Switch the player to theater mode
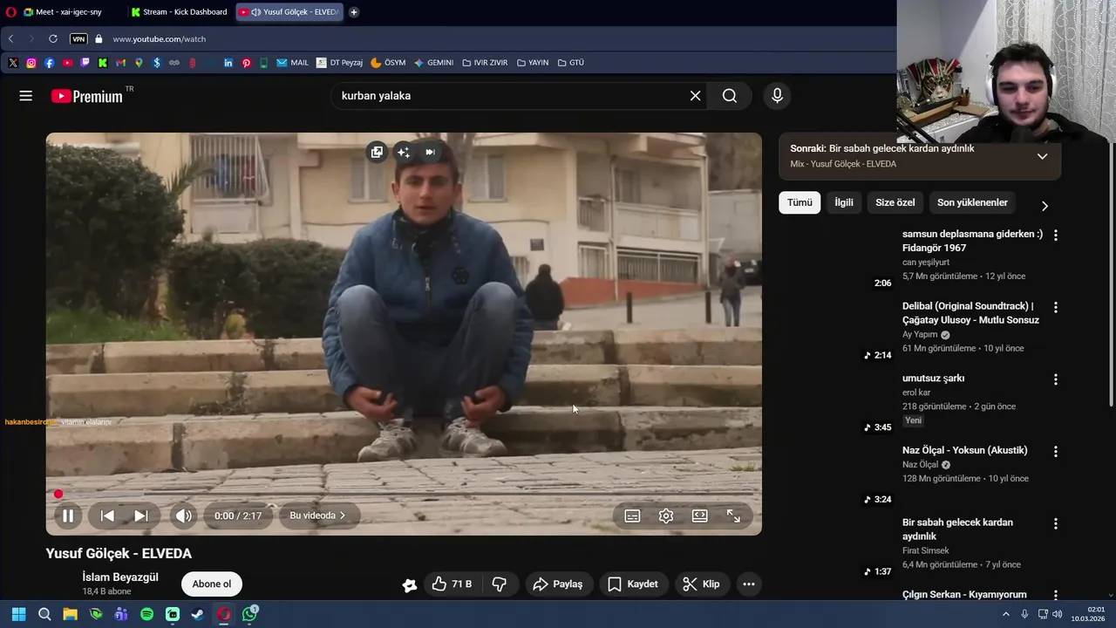This screenshot has height=628, width=1116. click(699, 515)
